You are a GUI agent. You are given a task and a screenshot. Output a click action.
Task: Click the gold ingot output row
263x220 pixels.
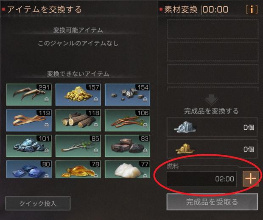point(212,149)
